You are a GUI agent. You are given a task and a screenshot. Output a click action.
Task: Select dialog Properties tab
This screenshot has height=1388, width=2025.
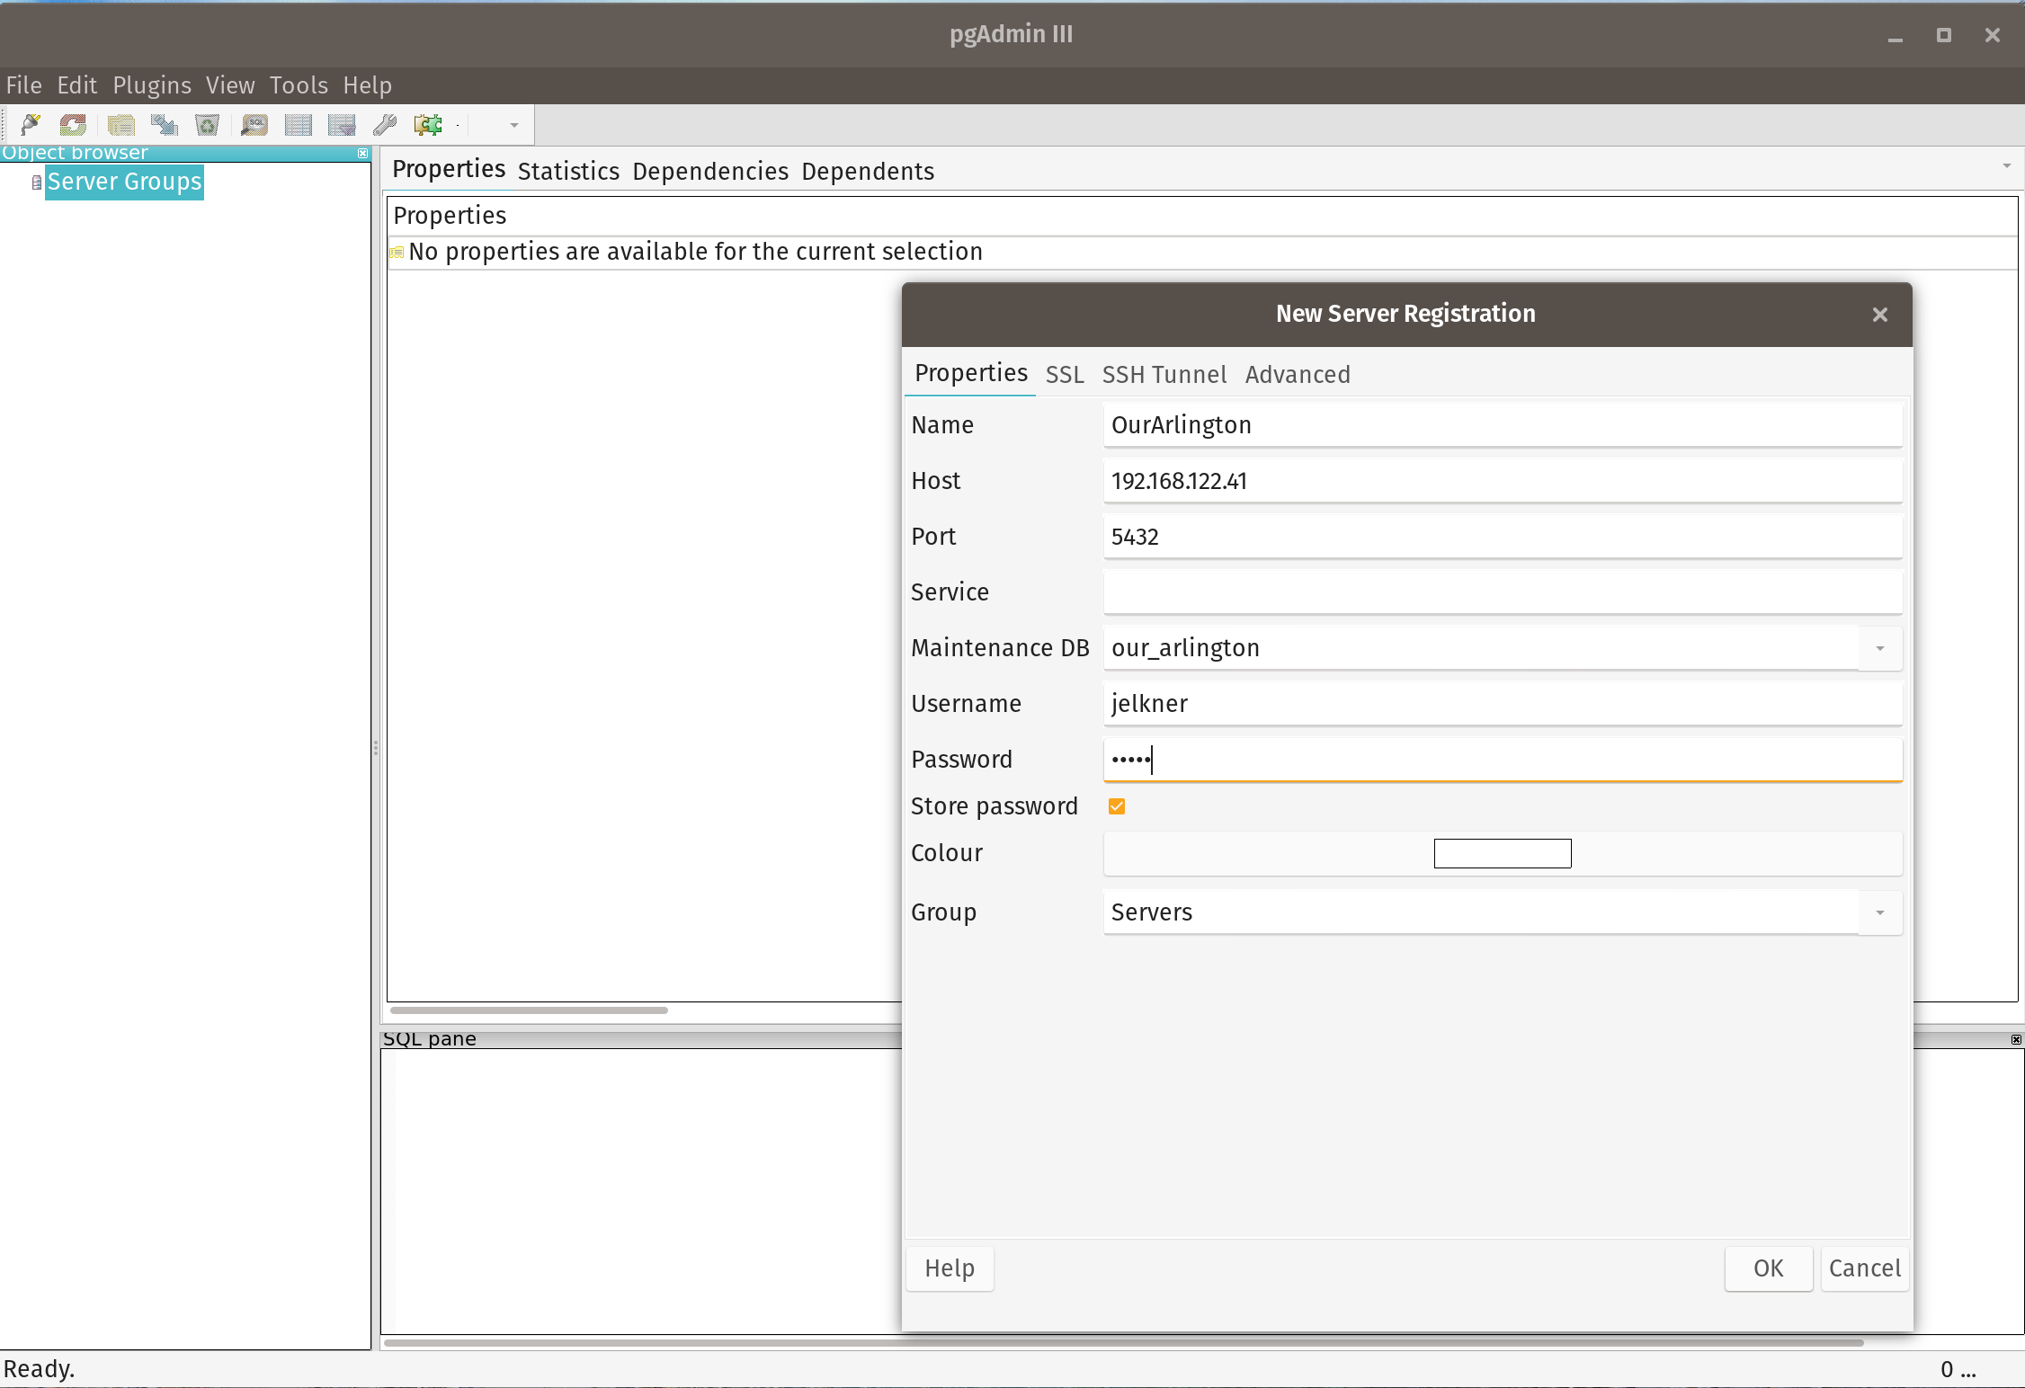click(971, 372)
